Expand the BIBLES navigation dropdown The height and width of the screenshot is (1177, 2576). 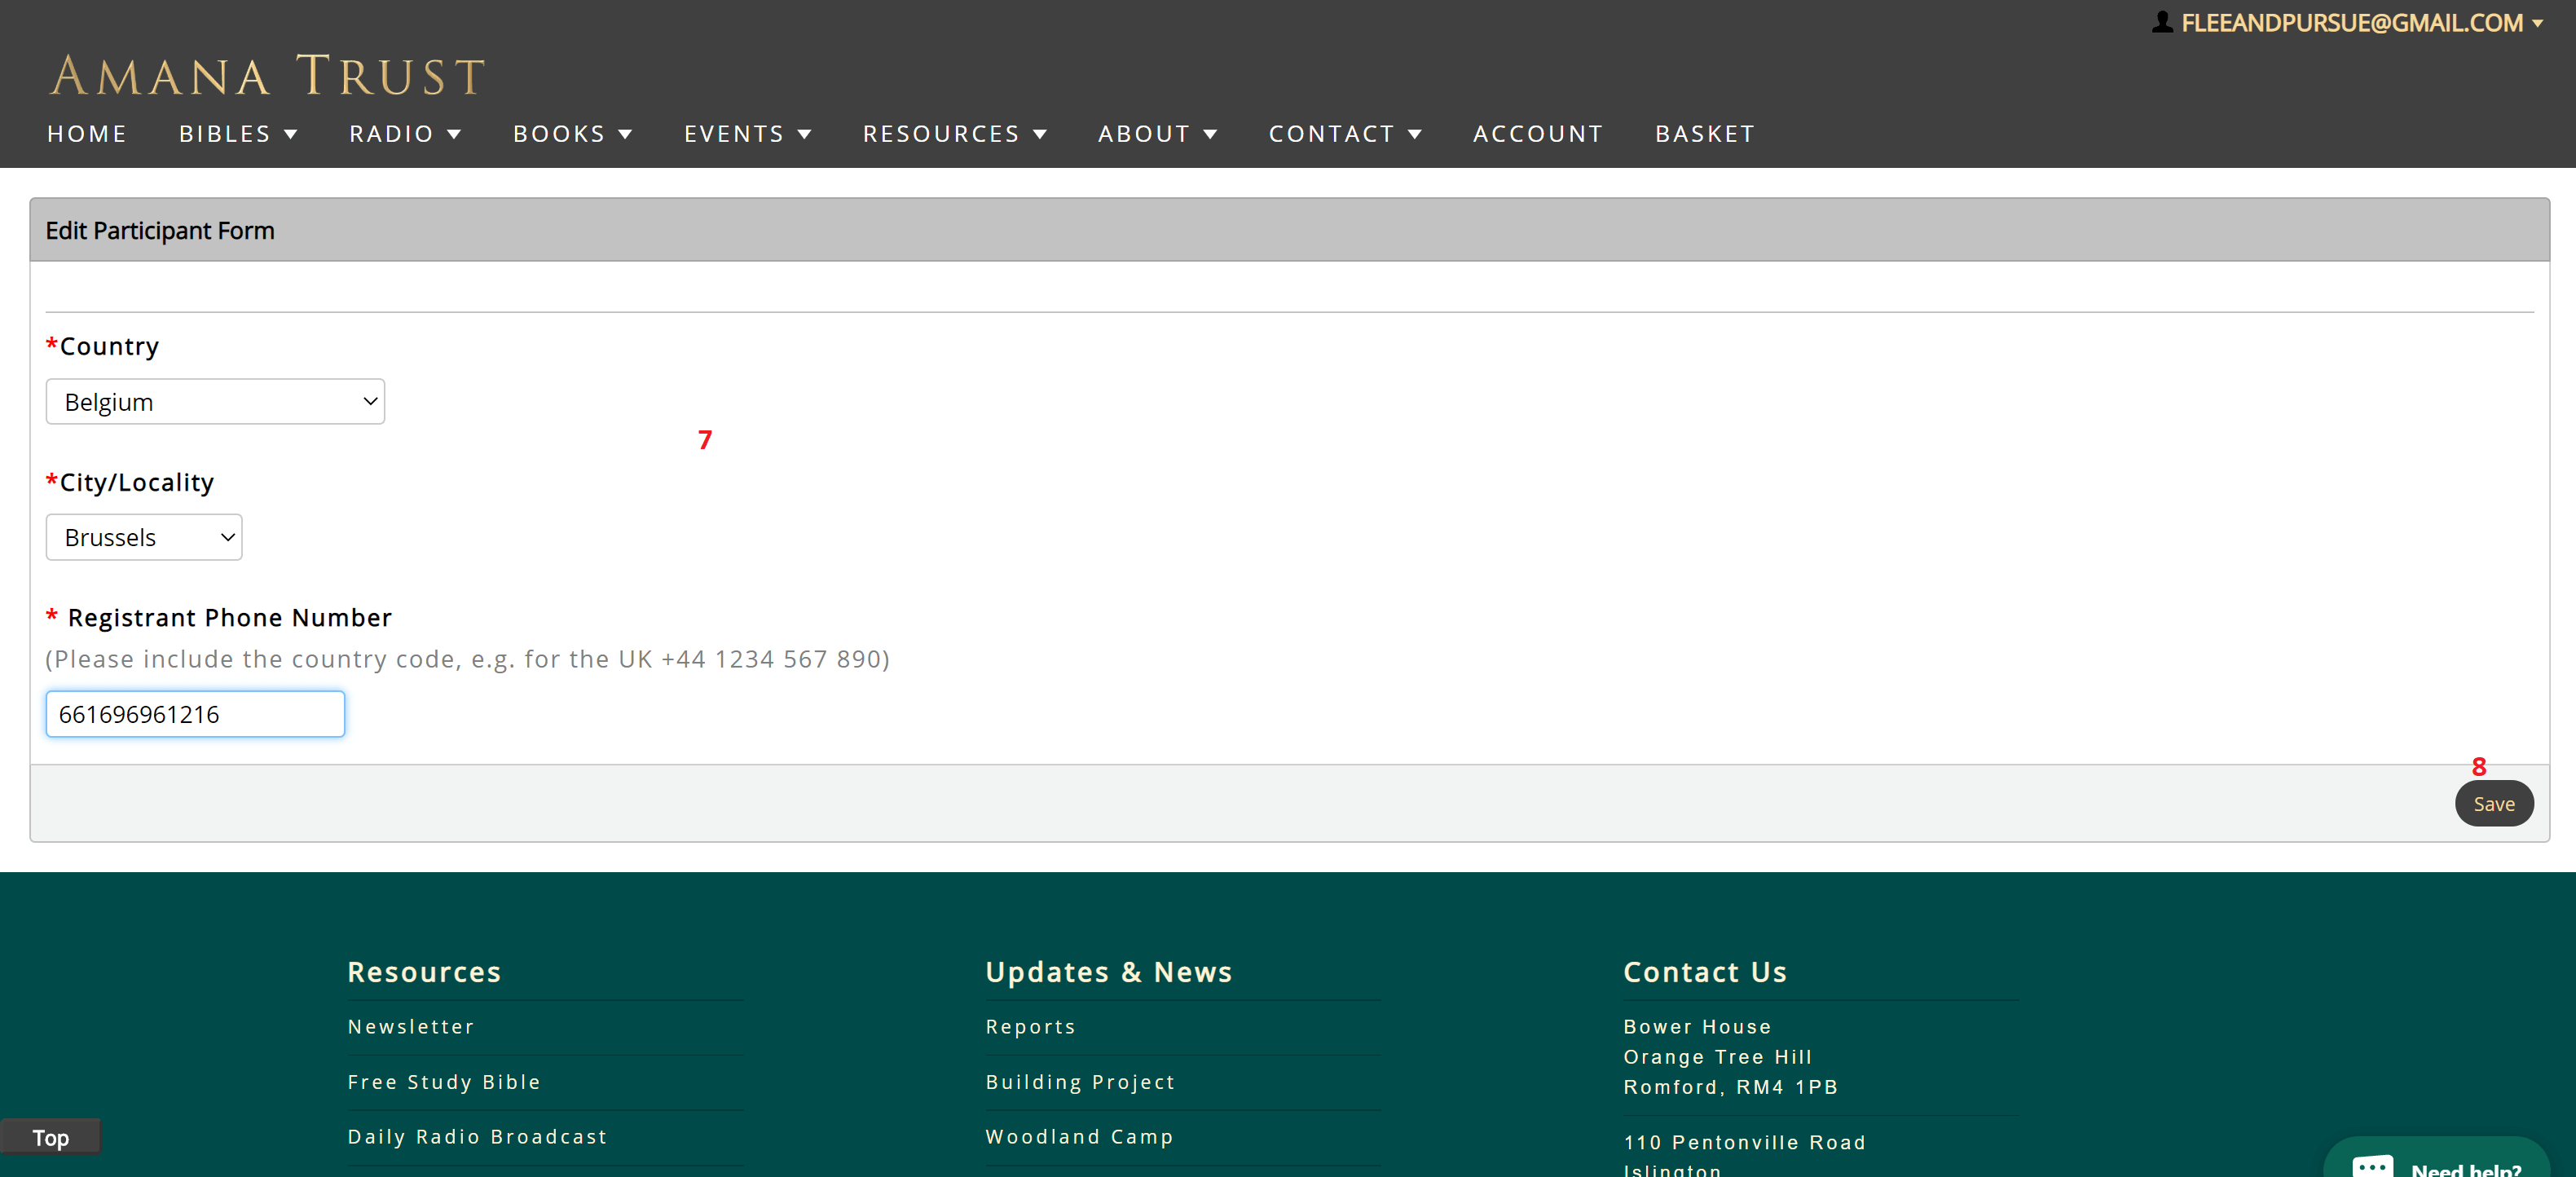pos(238,133)
